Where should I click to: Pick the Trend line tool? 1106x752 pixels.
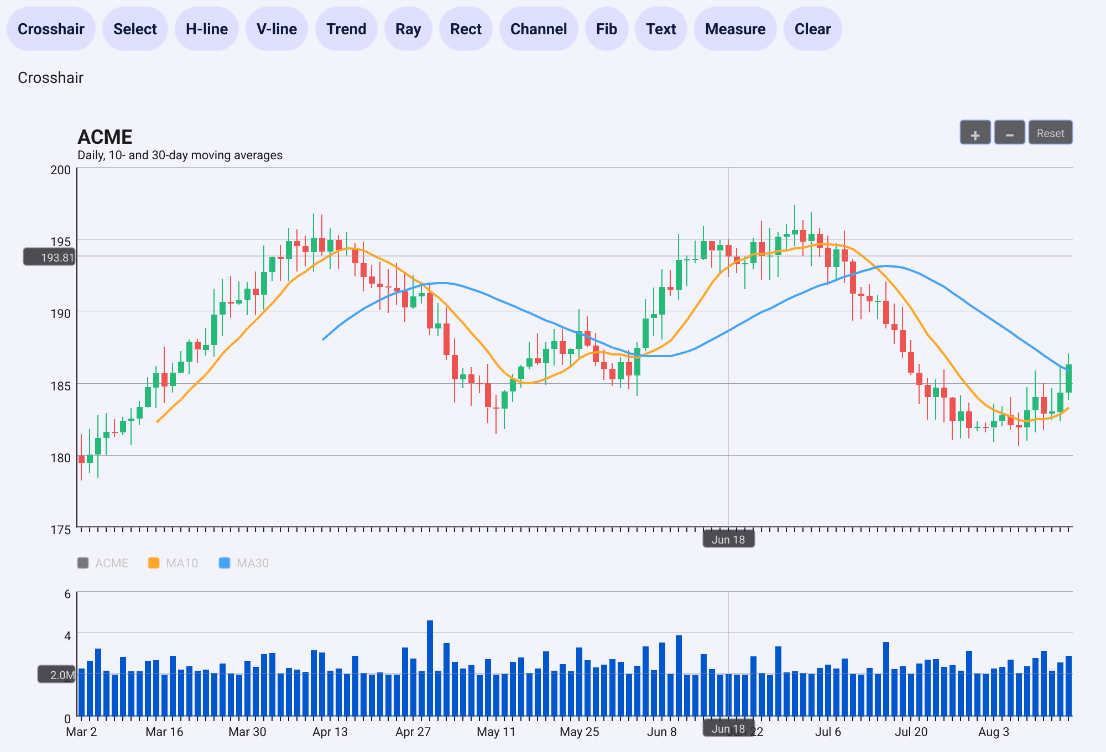pyautogui.click(x=346, y=29)
